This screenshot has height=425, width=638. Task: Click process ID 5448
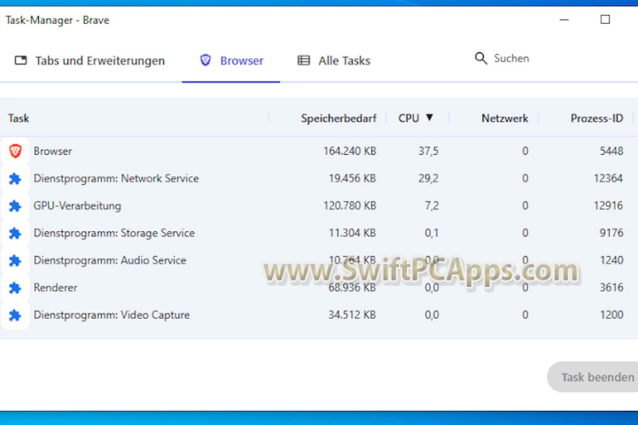pos(611,151)
